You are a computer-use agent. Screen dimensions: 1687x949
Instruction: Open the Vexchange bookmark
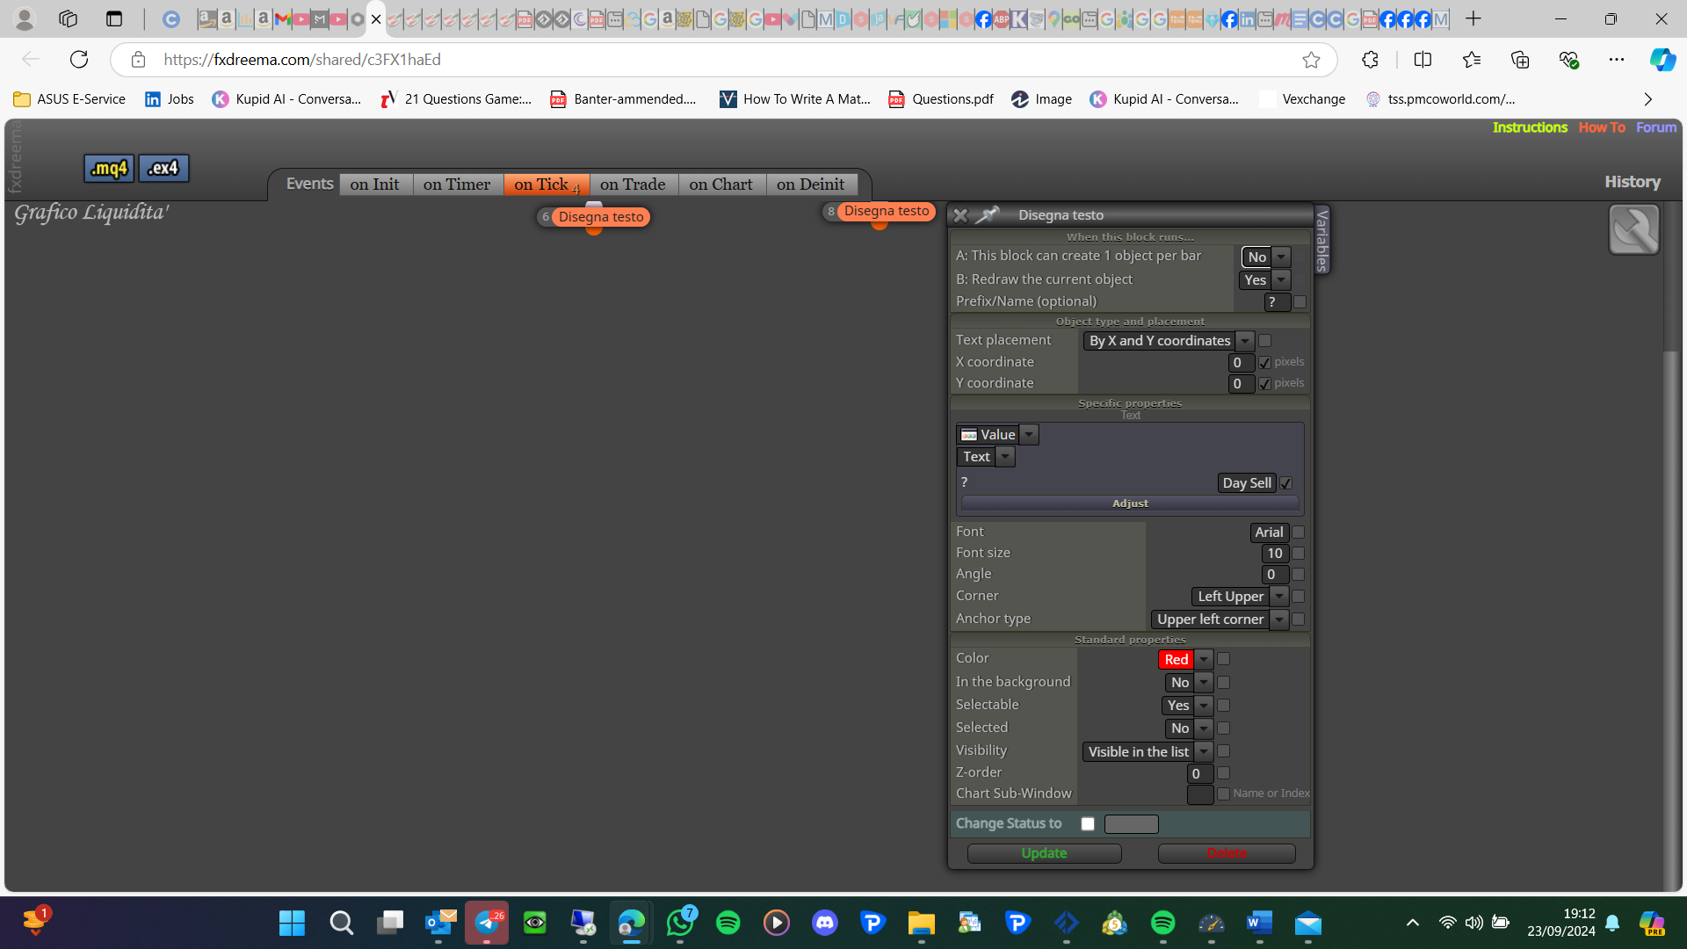(x=1302, y=99)
